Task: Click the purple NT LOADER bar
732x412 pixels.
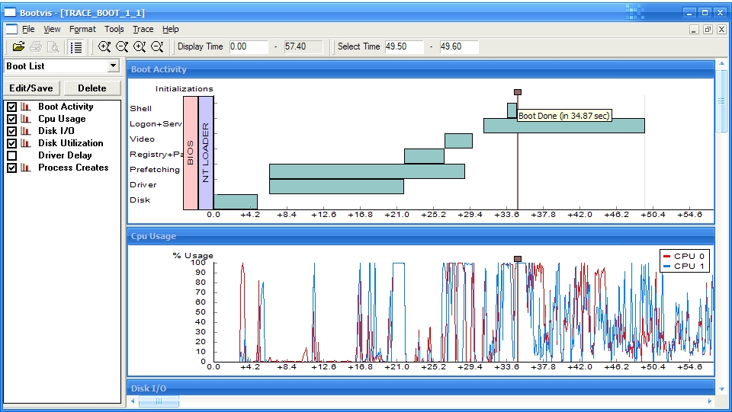Action: (206, 153)
